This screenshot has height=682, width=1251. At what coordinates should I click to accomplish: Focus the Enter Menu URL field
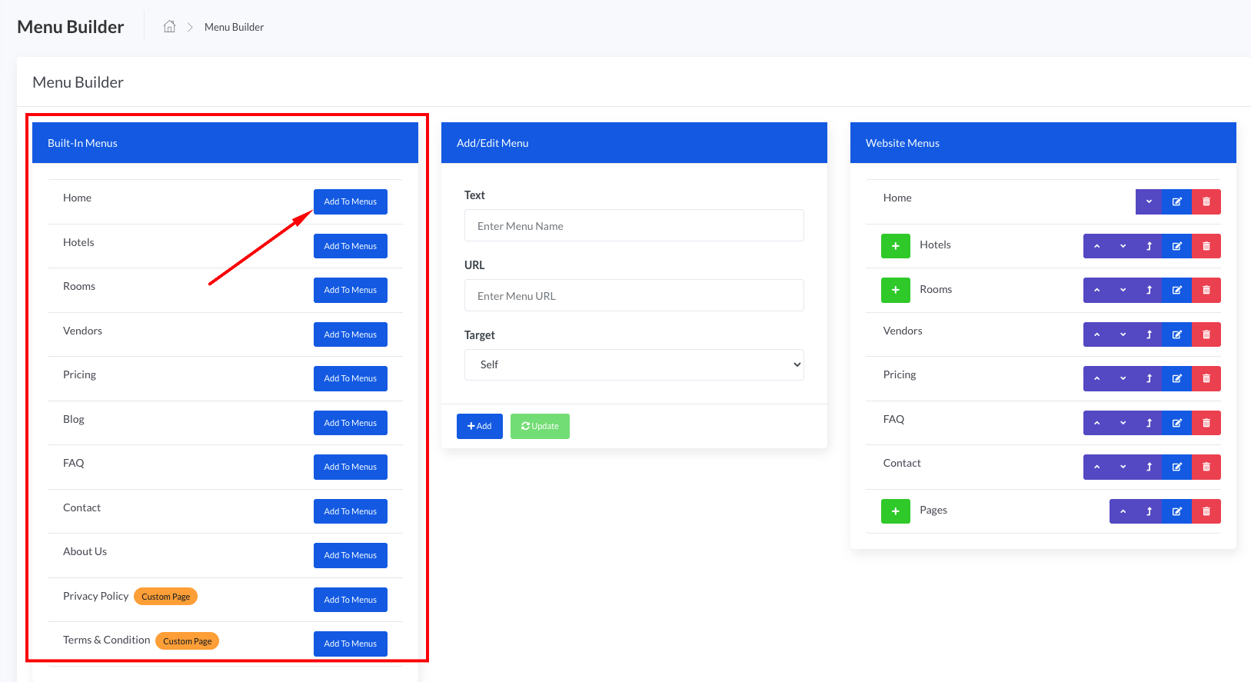pyautogui.click(x=634, y=296)
